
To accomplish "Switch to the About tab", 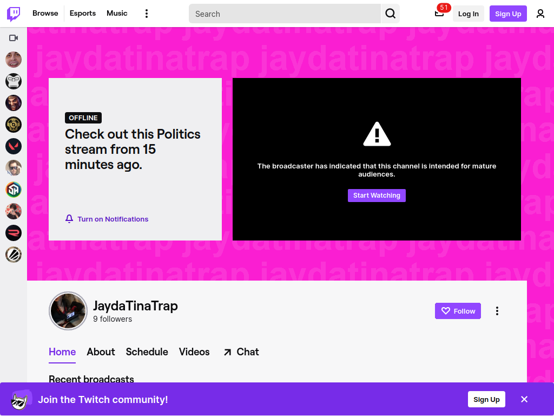I will (x=101, y=352).
